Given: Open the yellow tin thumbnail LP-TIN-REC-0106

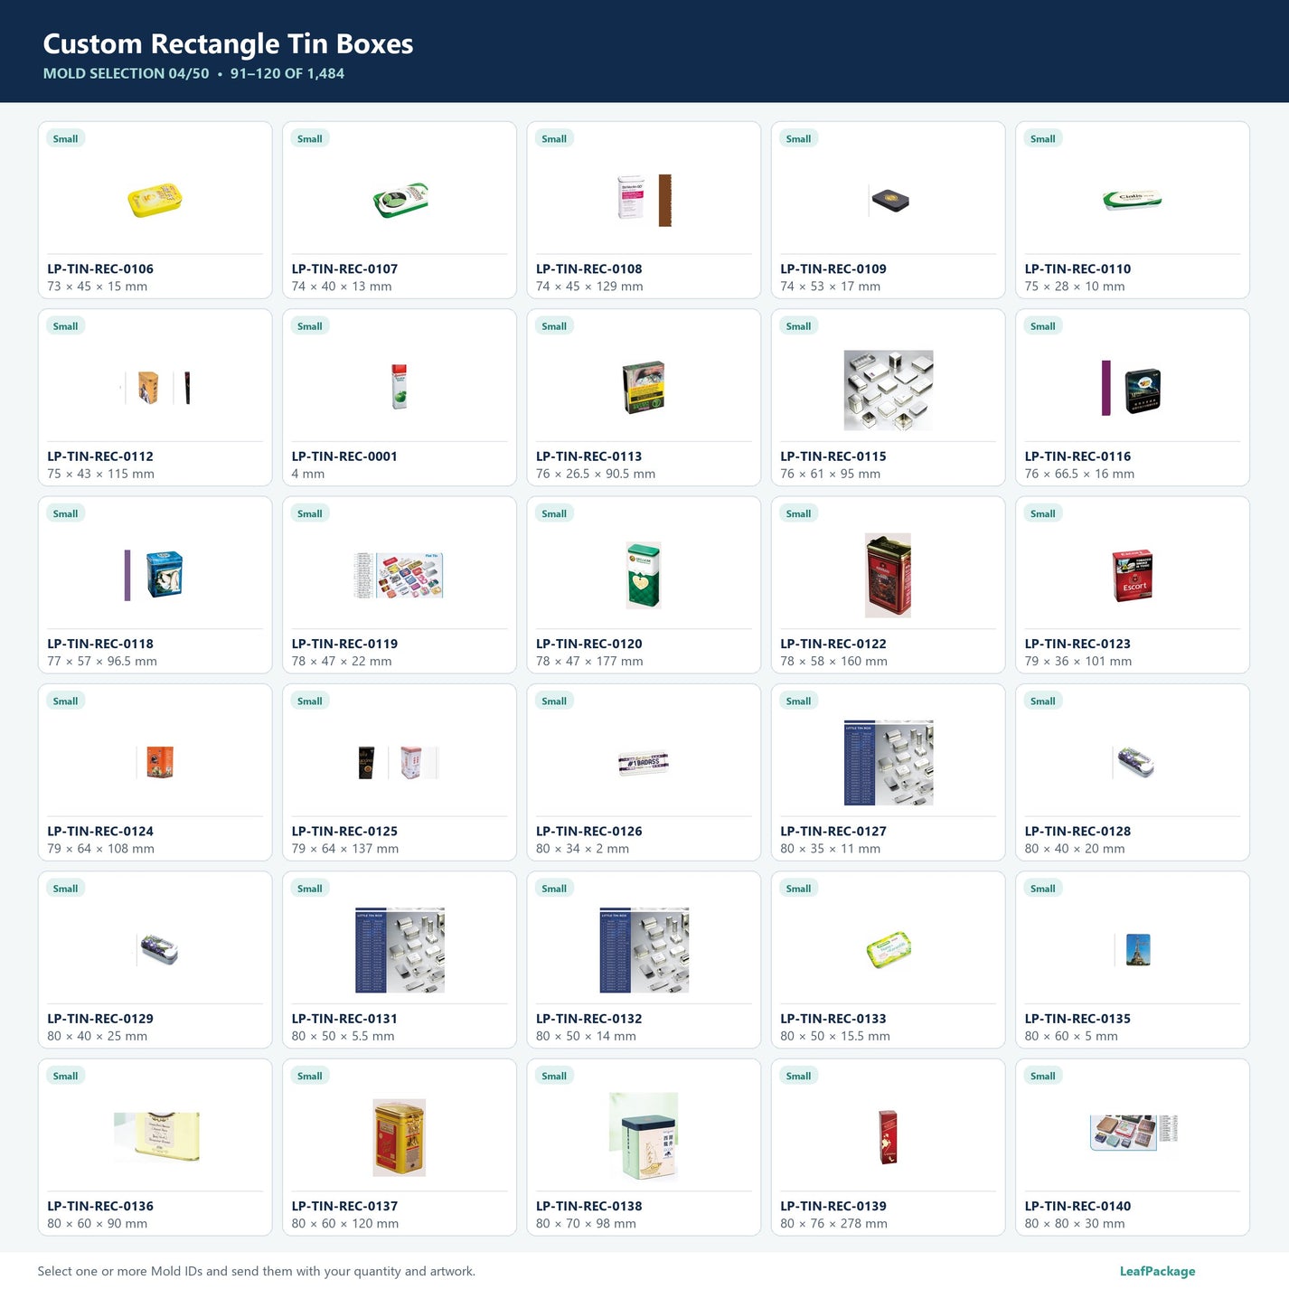Looking at the screenshot, I should click(x=155, y=201).
